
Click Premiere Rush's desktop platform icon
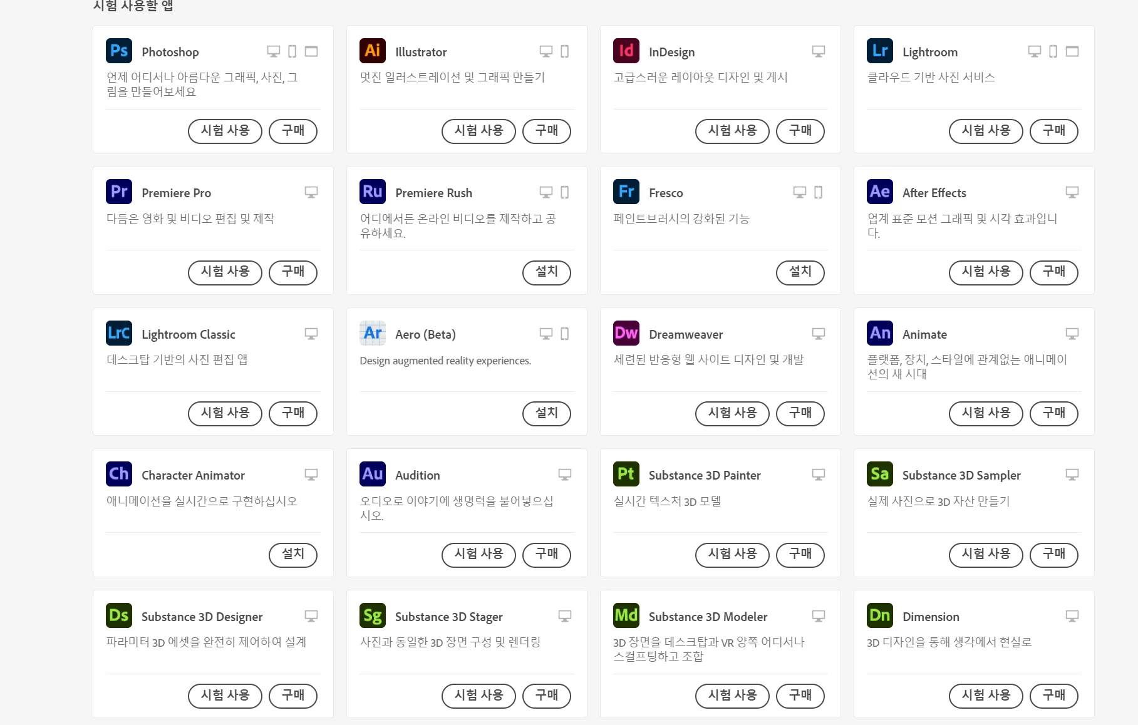point(546,192)
